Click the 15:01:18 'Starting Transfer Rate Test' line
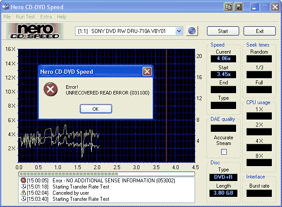The height and width of the screenshot is (207, 282). coord(81,187)
